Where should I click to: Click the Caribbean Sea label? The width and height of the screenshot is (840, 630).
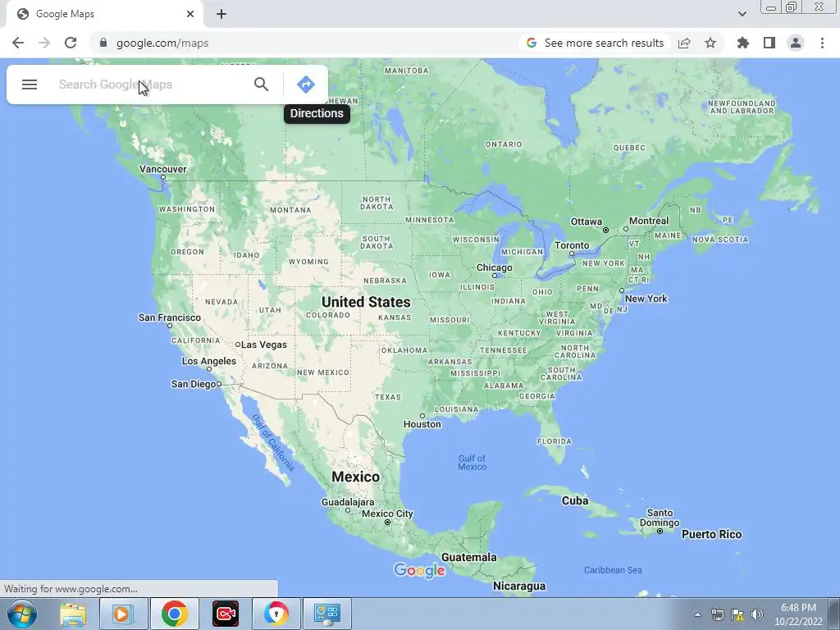pyautogui.click(x=613, y=571)
